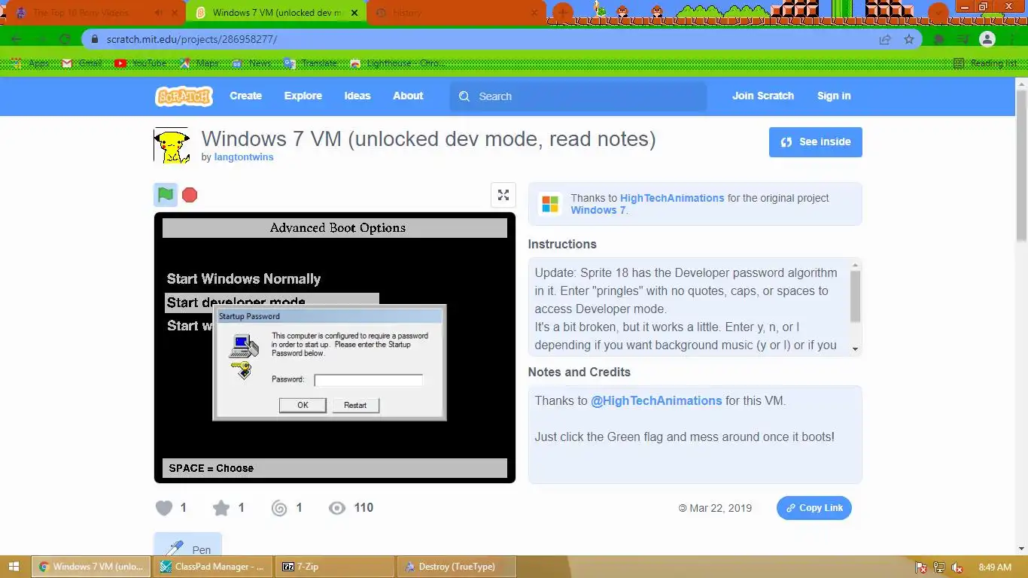The height and width of the screenshot is (578, 1028).
Task: Open the langtontwins author profile link
Action: 244,157
